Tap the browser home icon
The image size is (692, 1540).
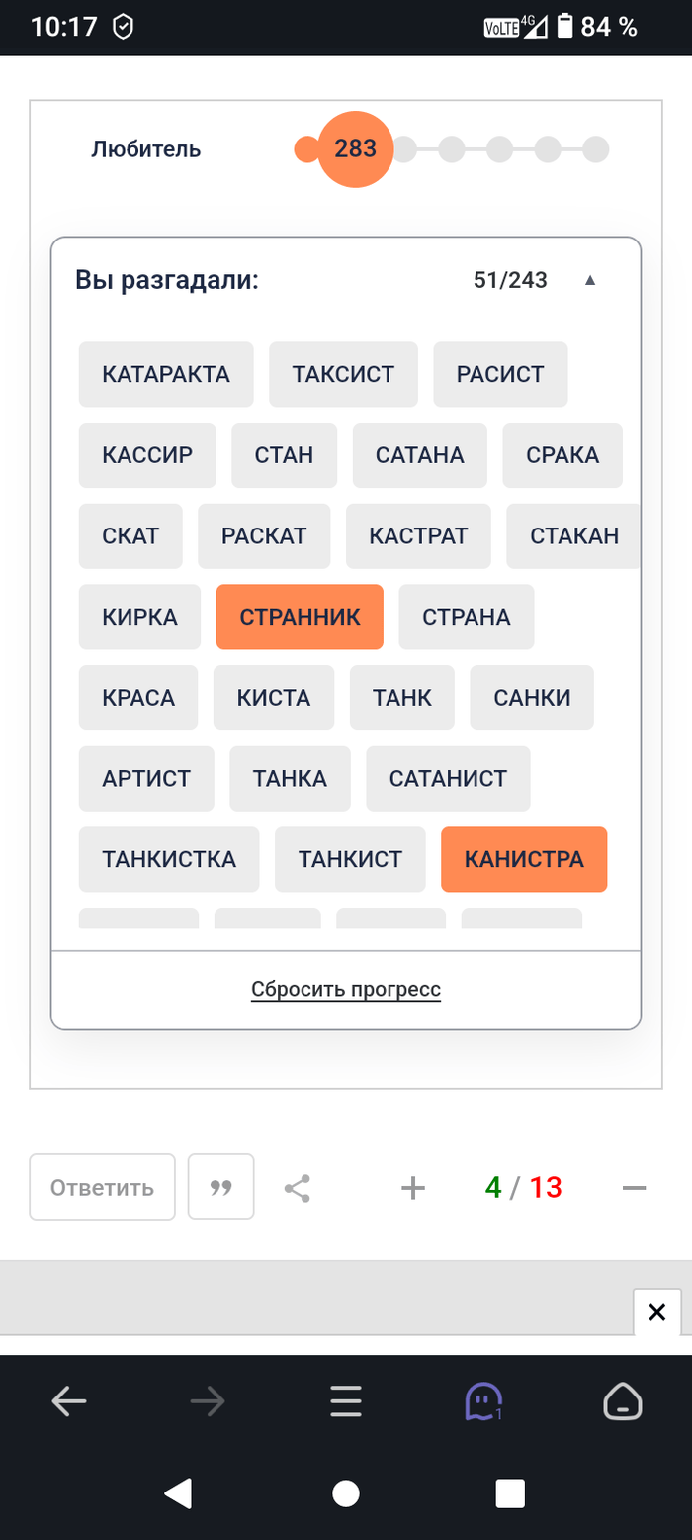[x=623, y=1401]
